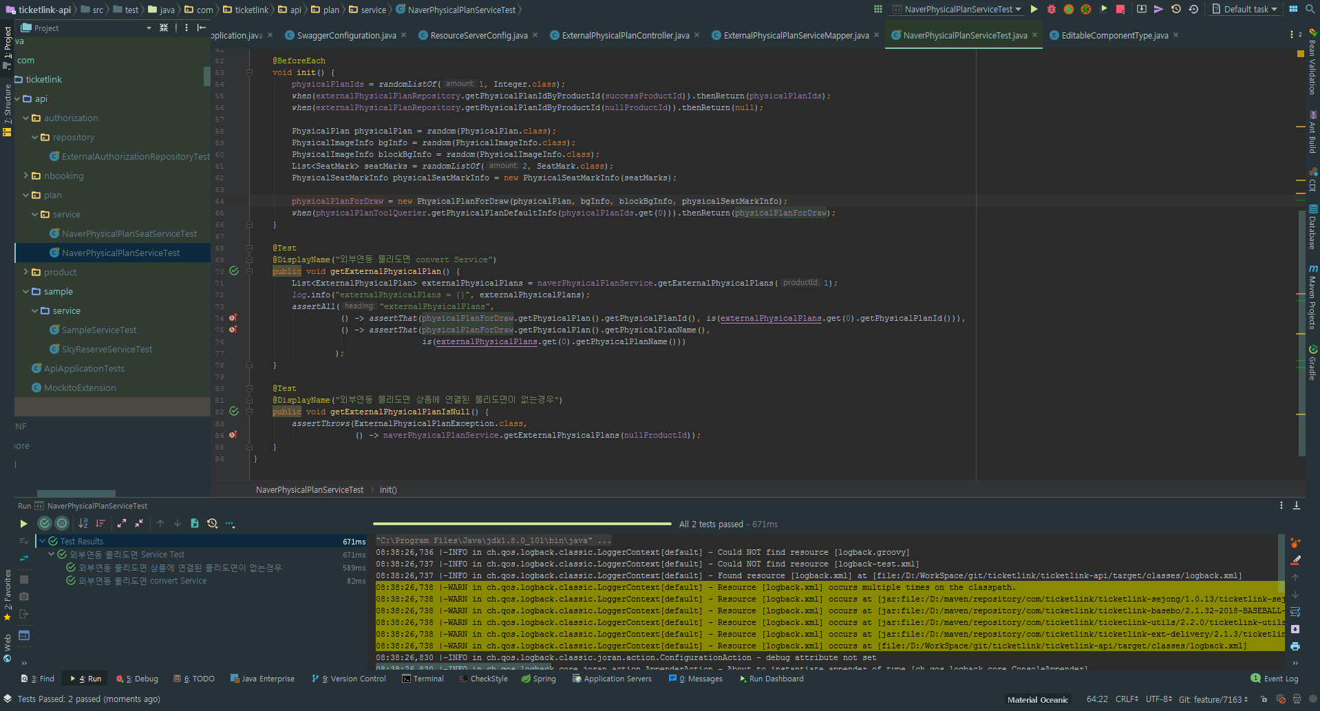This screenshot has height=711, width=1320.
Task: Run NaverPhysicalPlanServiceTest with the green play icon
Action: pyautogui.click(x=1034, y=9)
